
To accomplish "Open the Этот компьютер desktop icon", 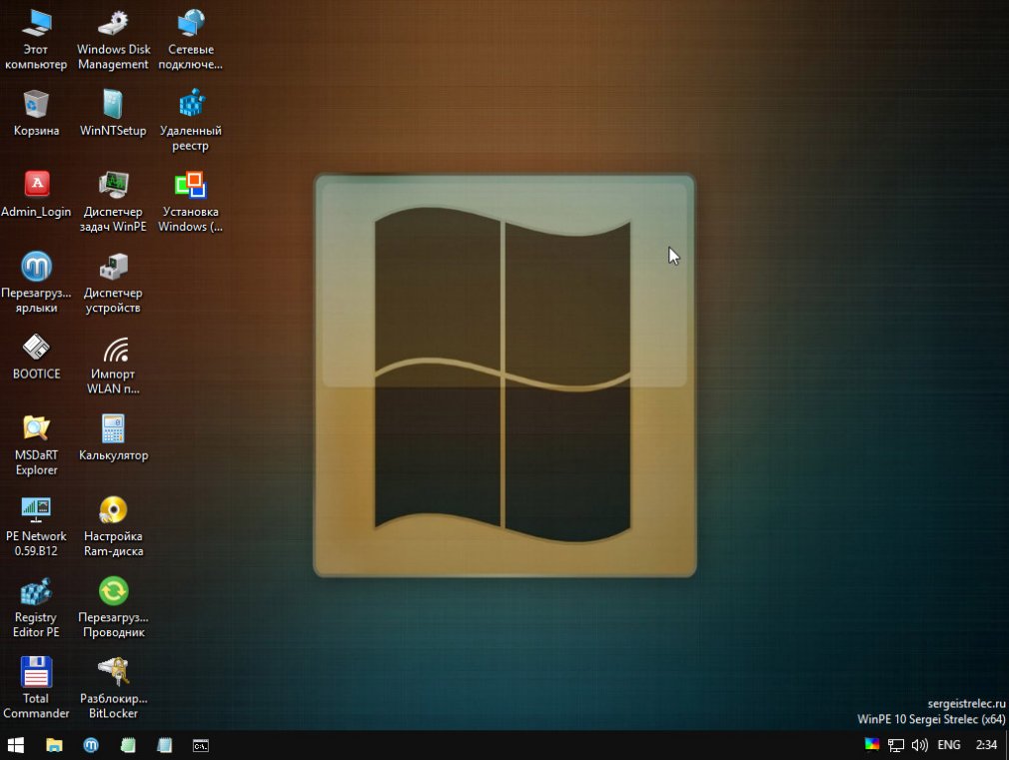I will pyautogui.click(x=36, y=39).
